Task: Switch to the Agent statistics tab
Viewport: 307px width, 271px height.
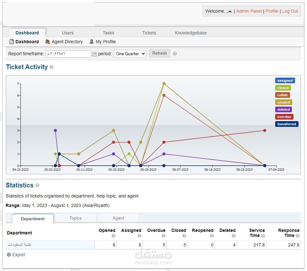Action: 118,218
